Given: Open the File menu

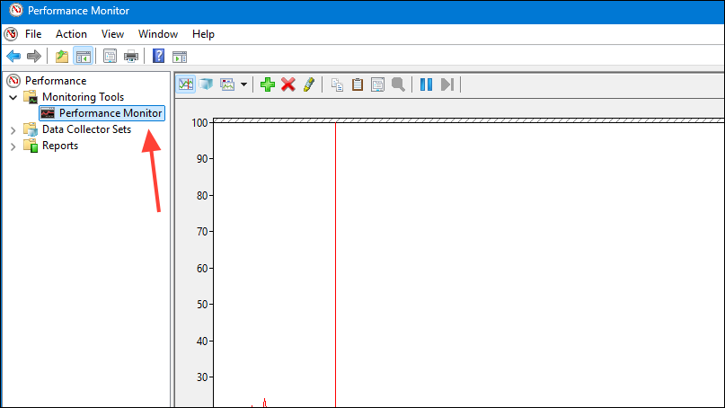Looking at the screenshot, I should coord(33,34).
